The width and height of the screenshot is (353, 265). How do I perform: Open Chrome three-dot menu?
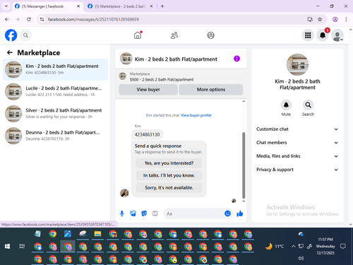[x=346, y=19]
